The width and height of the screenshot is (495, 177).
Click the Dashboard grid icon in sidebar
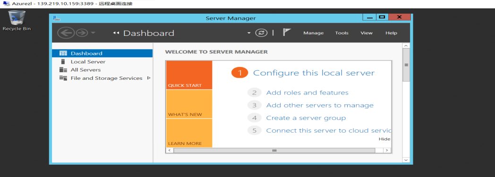[63, 53]
